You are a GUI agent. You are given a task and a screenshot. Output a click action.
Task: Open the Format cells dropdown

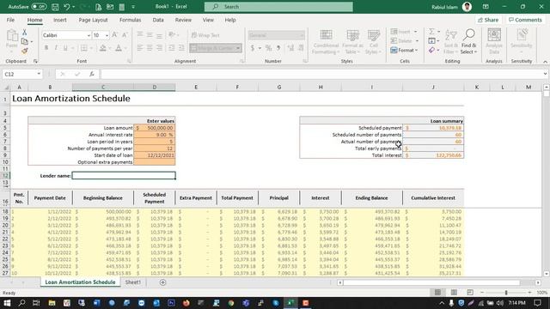coord(404,51)
